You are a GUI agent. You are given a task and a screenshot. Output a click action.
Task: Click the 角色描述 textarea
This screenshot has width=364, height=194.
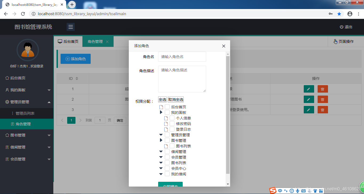pos(182,79)
